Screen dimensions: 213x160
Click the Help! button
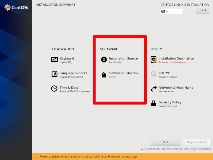[202, 10]
